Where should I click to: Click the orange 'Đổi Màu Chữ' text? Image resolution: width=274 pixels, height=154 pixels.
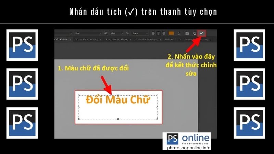[x=118, y=100]
